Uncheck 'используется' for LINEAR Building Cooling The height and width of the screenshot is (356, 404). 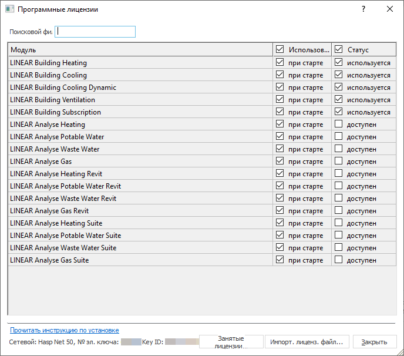[x=339, y=75]
